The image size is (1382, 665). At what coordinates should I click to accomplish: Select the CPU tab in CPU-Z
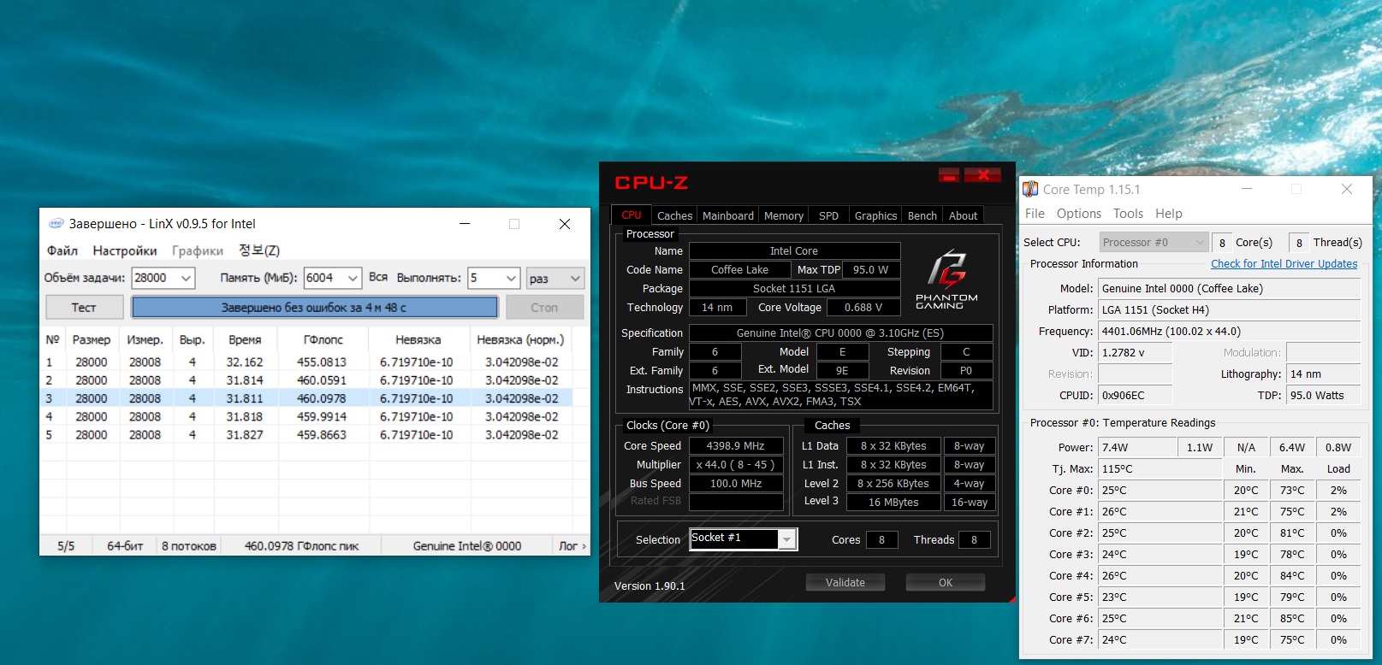(632, 215)
